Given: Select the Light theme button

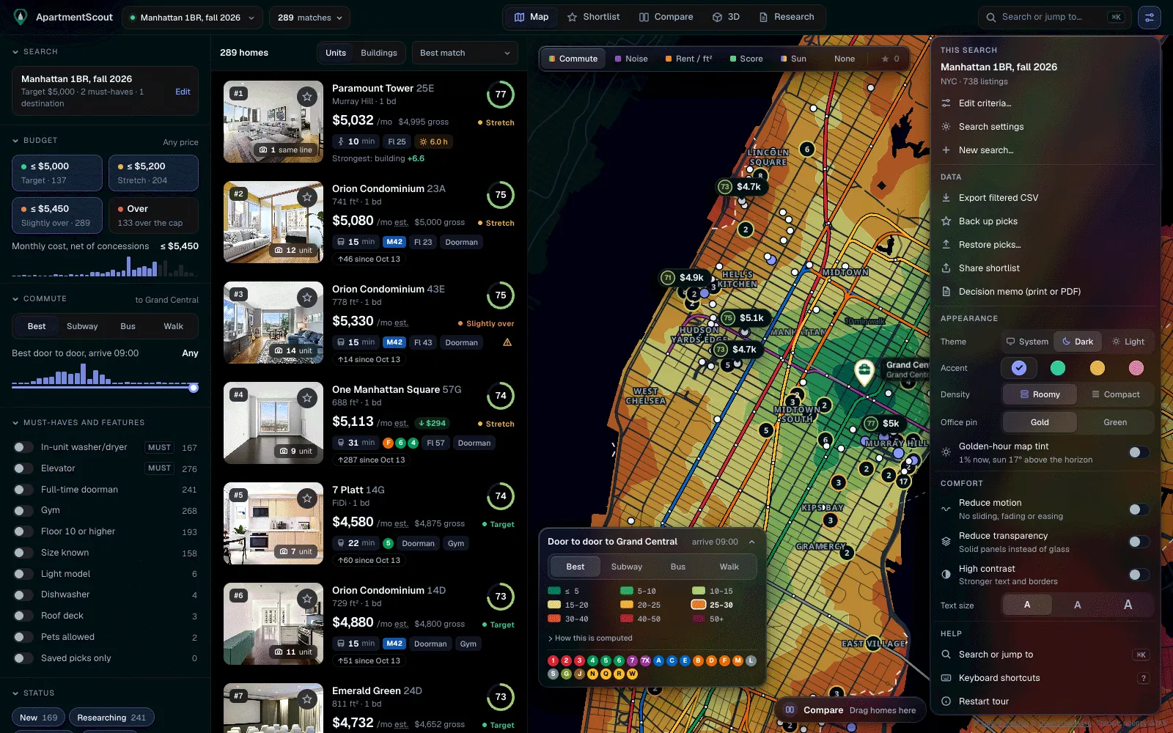Looking at the screenshot, I should tap(1128, 342).
